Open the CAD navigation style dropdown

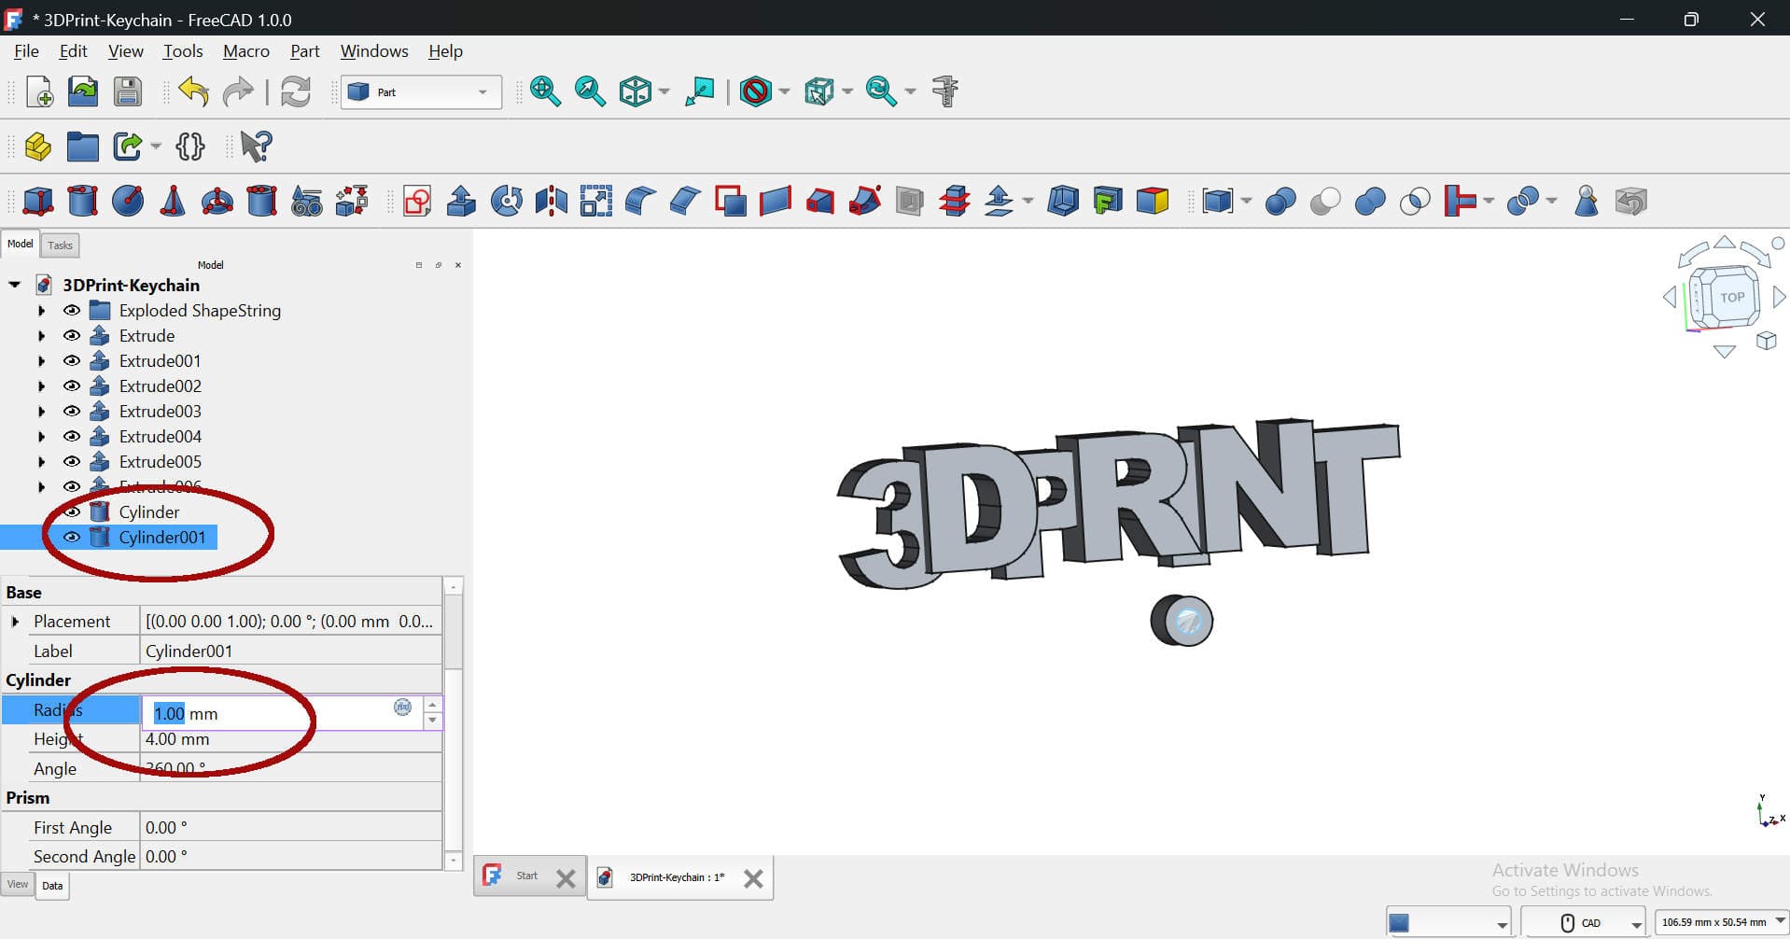[1583, 922]
